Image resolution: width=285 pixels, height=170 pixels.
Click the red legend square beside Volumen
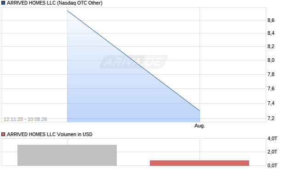point(3,134)
